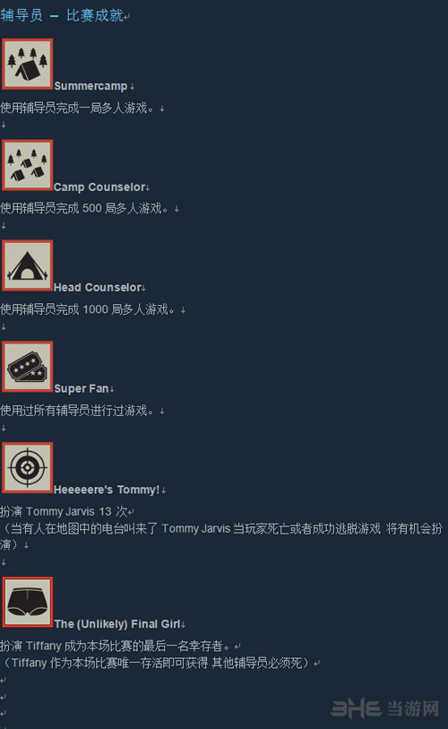Click the 辅导员 – 比赛成就 section heading
This screenshot has height=729, width=448.
(62, 15)
